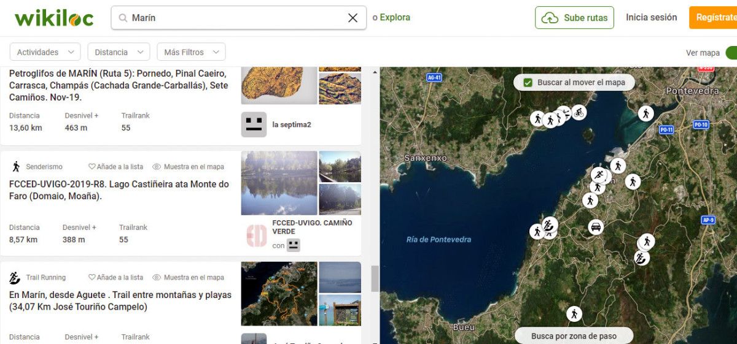
Task: Toggle Buscar al mover el mapa checkbox
Action: (528, 82)
